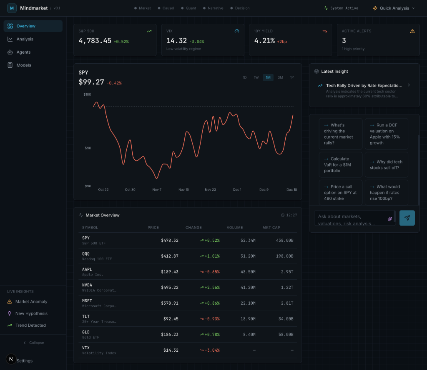Toggle the Narrative agent indicator
The width and height of the screenshot is (427, 370).
(213, 8)
